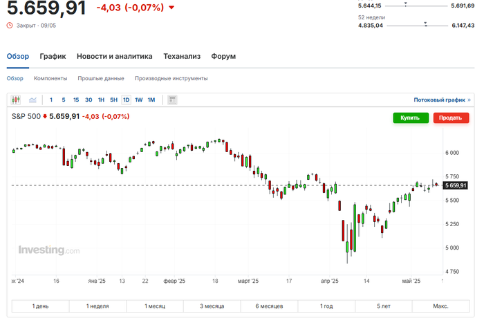Click the » arrow beside Потоковый график
Screen dimensions: 484x334
(469, 100)
